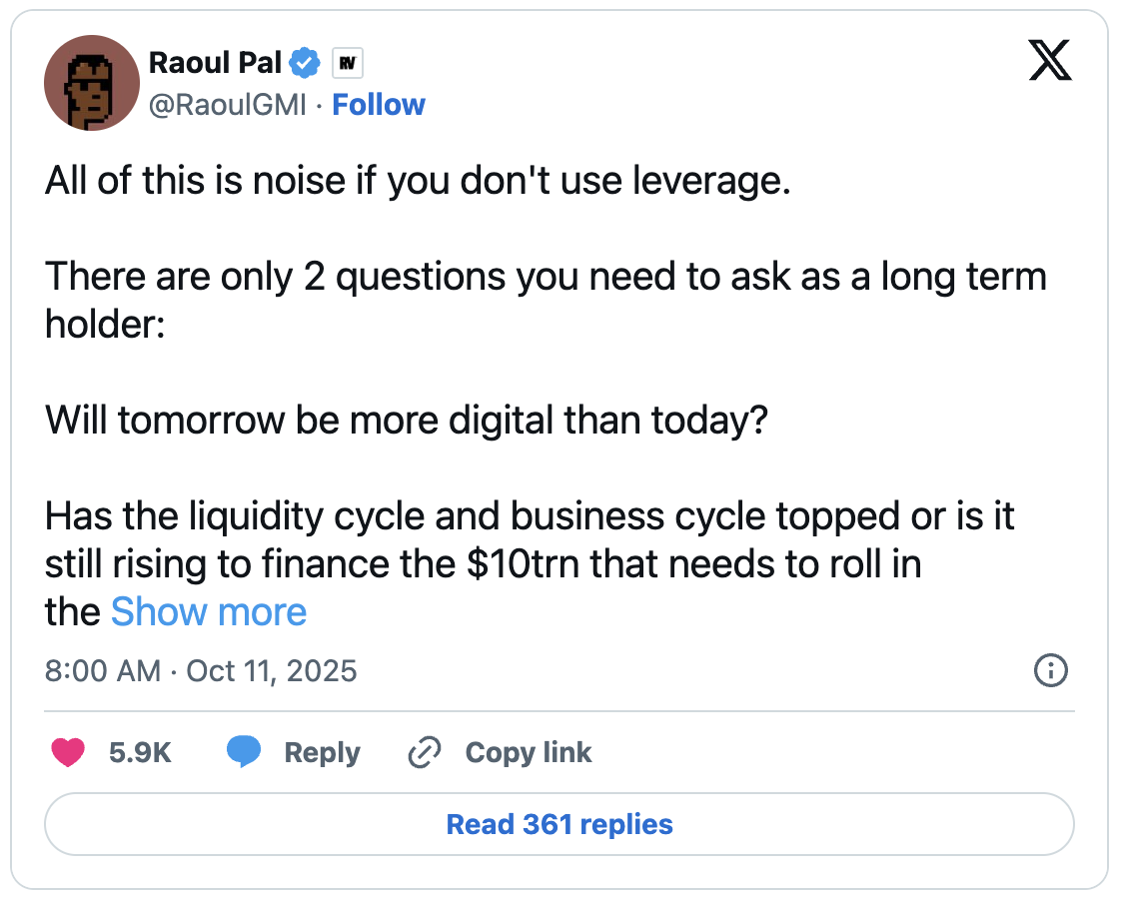The height and width of the screenshot is (903, 1121).
Task: Click the RV affiliate badge beside name
Action: point(346,64)
